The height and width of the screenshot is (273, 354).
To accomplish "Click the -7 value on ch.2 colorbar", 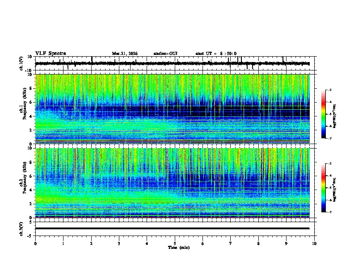I will pyautogui.click(x=329, y=212).
